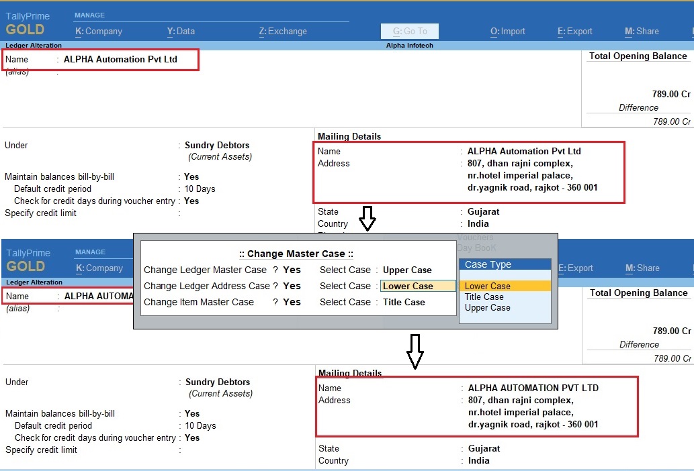Toggle Change Ledger Master Case Yes value
Screen dimensions: 694x471
(x=292, y=270)
